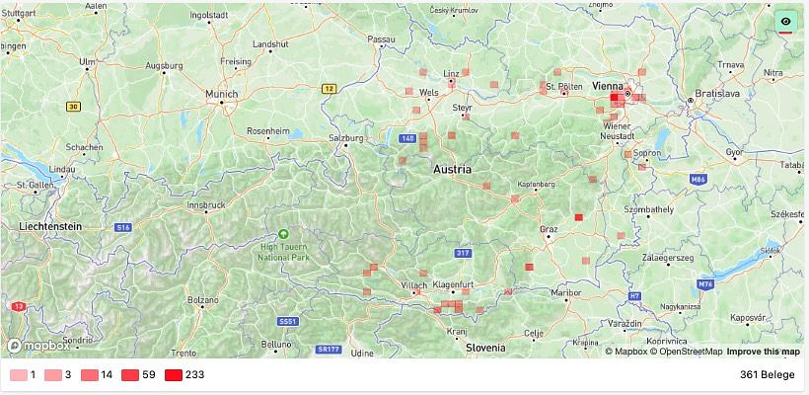This screenshot has height=395, width=809.
Task: Click the red road 13 shield
Action: tap(18, 306)
